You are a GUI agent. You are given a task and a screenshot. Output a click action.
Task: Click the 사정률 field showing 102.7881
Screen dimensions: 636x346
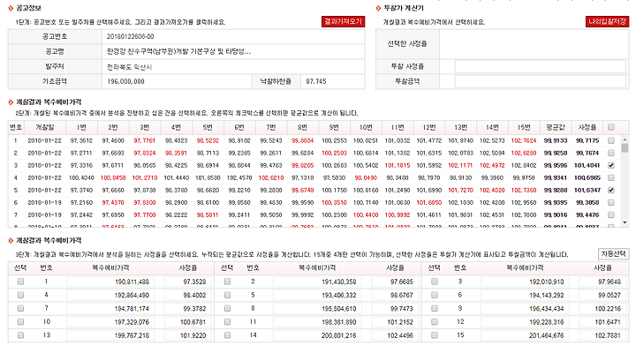coord(602,335)
